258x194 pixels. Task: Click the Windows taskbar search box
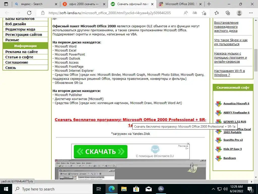[52, 189]
